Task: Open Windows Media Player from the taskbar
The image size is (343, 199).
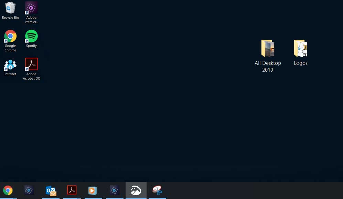Action: tap(93, 190)
